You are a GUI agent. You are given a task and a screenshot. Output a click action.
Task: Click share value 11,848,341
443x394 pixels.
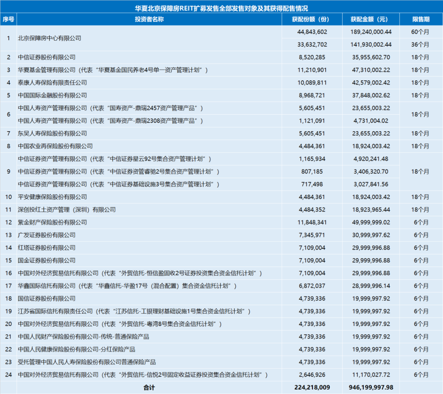coord(312,223)
